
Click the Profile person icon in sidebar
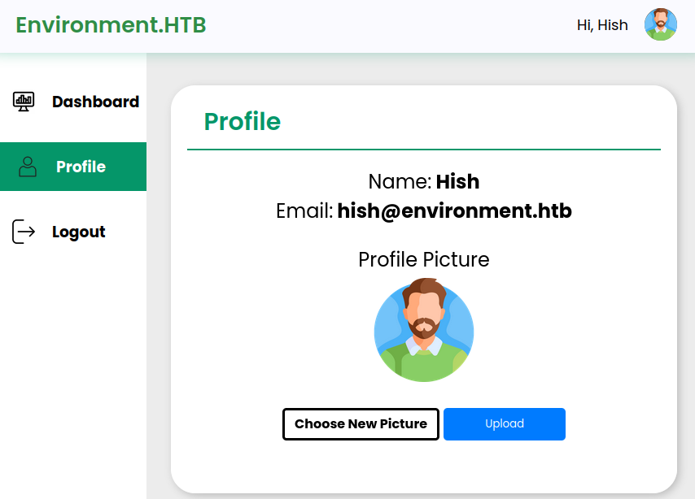28,167
